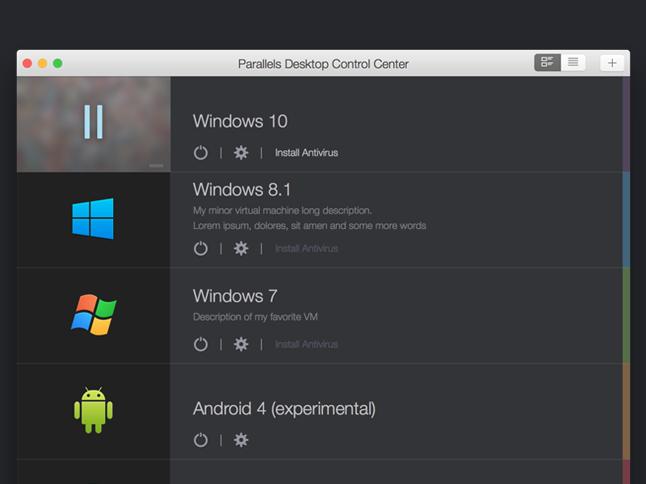Toggle power for Windows 10

pyautogui.click(x=200, y=152)
